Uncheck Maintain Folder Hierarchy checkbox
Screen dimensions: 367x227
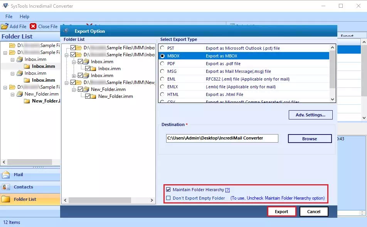[168, 190]
